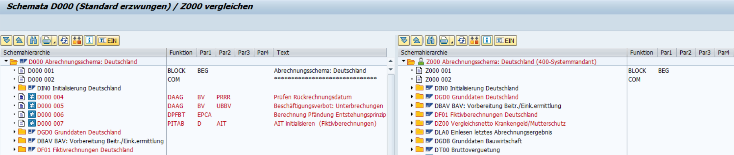
Task: Click DPFBT function cell
Action: pos(176,114)
